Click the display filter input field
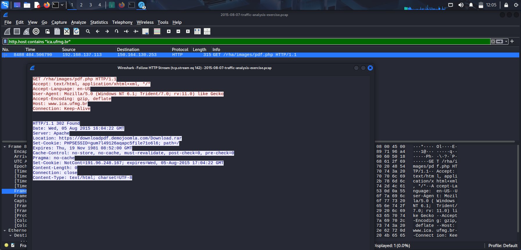The image size is (521, 250). pyautogui.click(x=249, y=41)
